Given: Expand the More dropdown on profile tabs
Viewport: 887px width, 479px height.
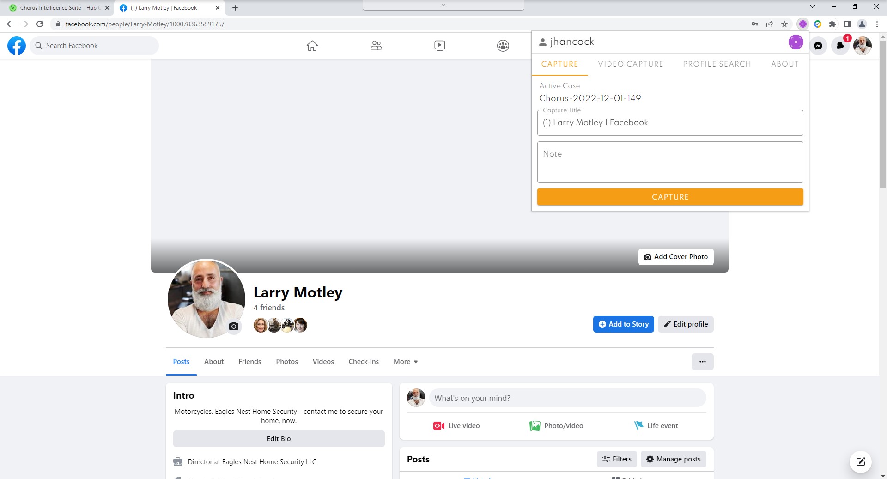Looking at the screenshot, I should (405, 362).
